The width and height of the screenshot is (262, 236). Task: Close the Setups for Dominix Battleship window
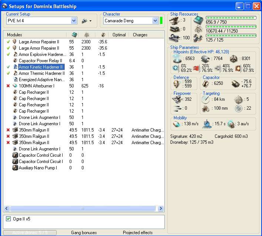[257, 6]
